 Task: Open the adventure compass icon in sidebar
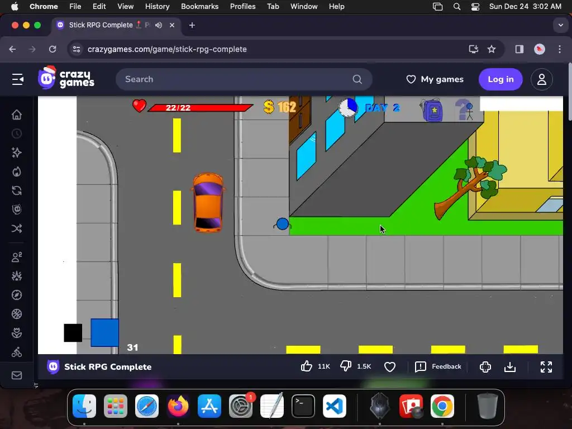17,295
